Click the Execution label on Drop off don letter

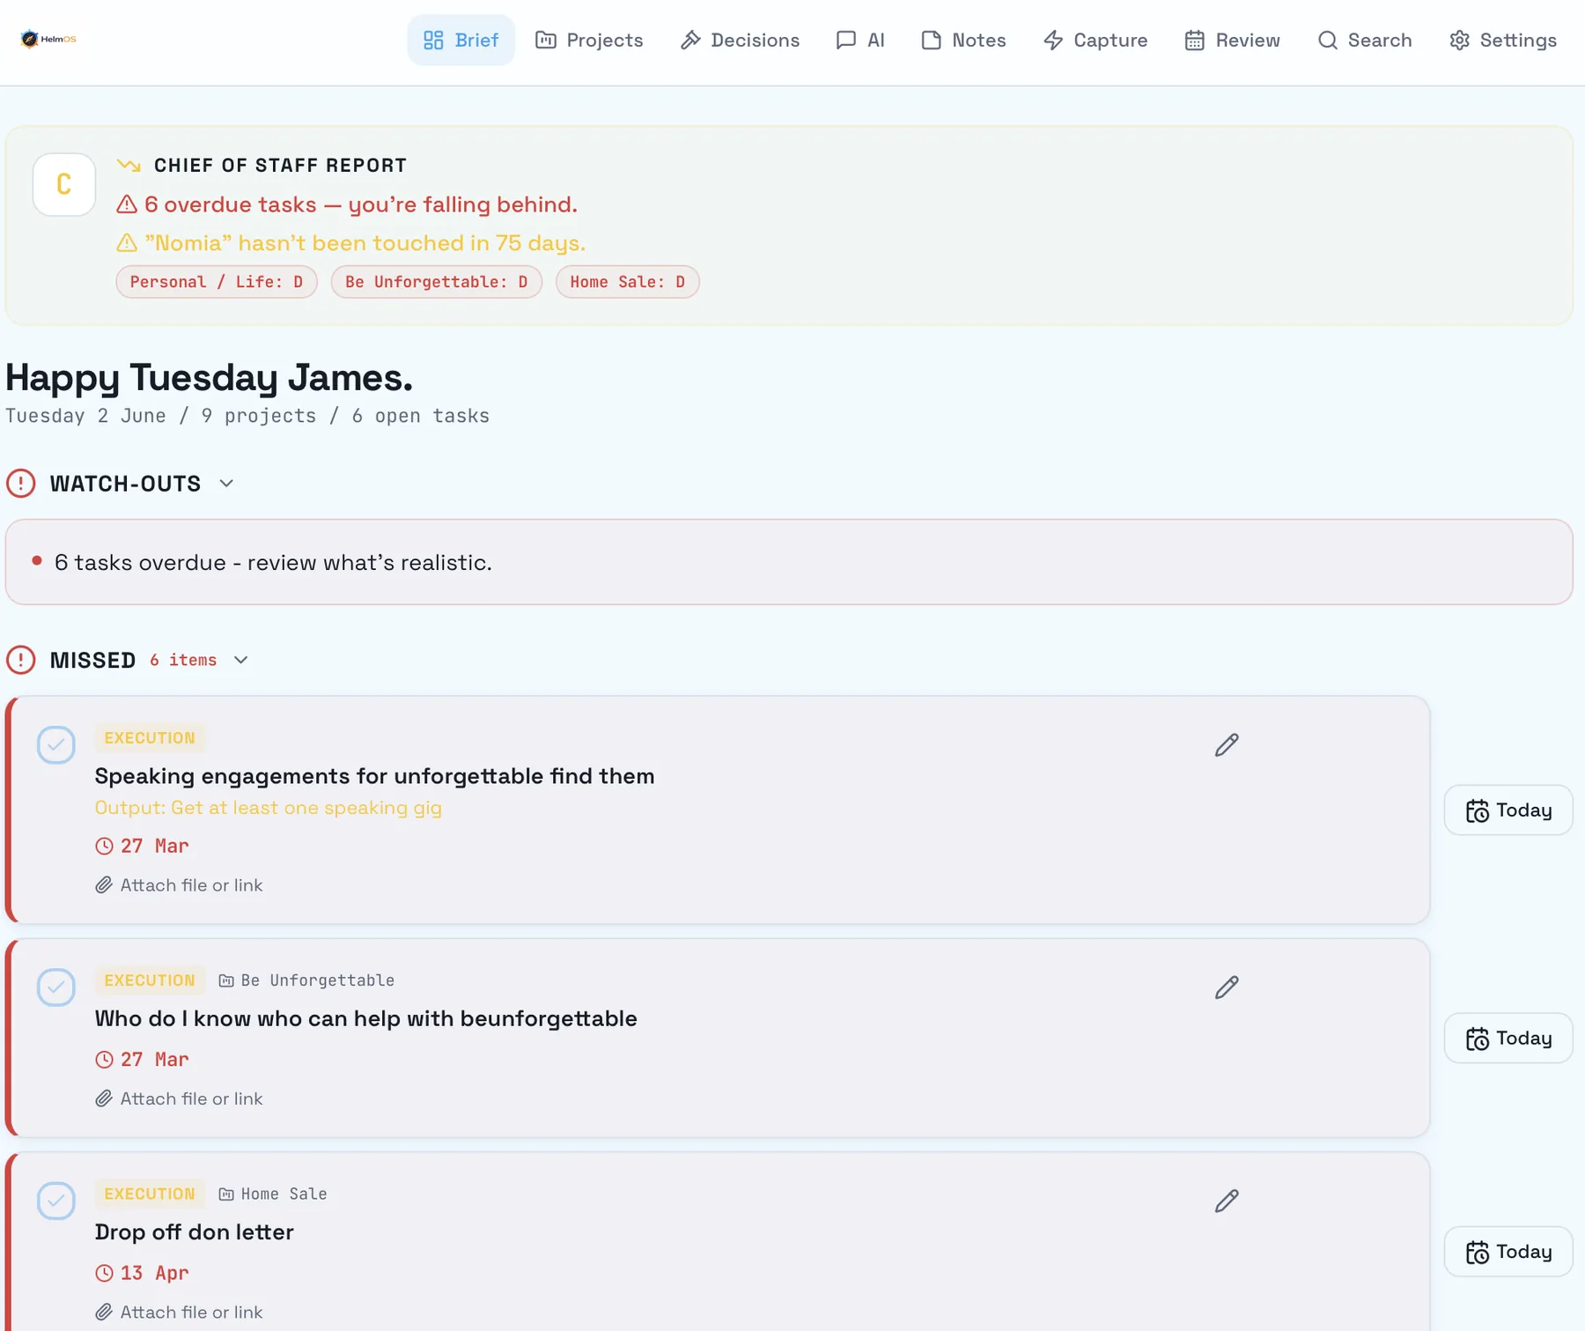point(150,1194)
